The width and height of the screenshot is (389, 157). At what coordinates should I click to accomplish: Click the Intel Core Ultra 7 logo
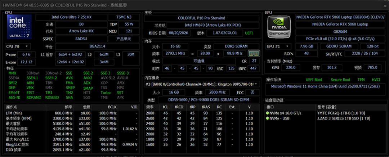tap(19, 27)
